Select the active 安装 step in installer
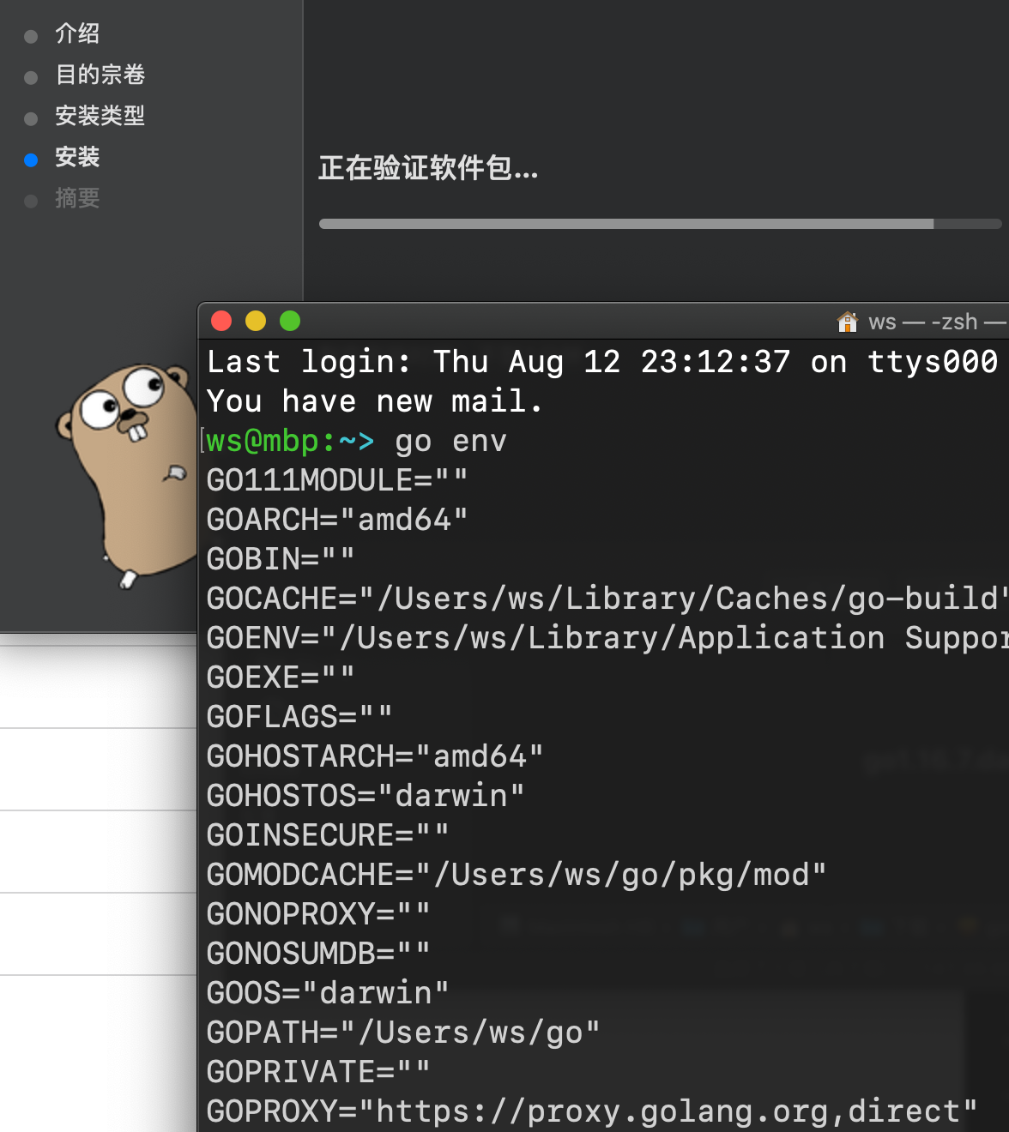1009x1132 pixels. [x=77, y=157]
